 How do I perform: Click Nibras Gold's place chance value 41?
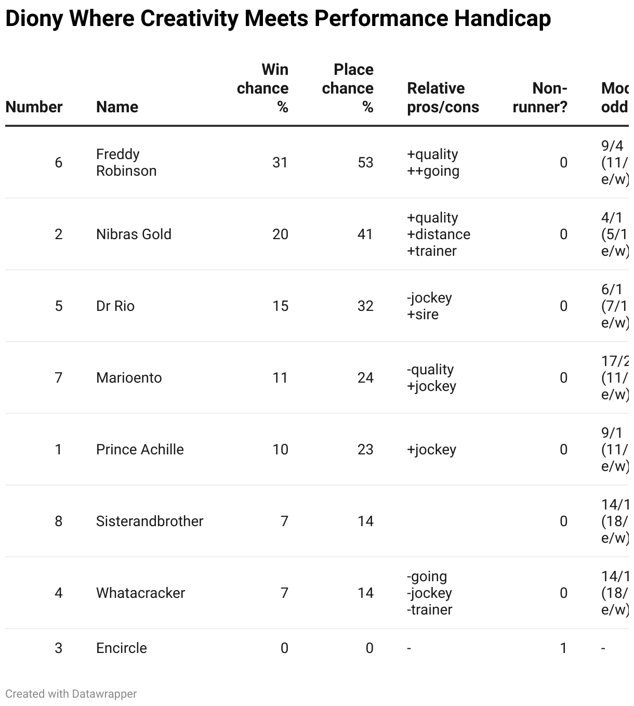click(x=365, y=234)
